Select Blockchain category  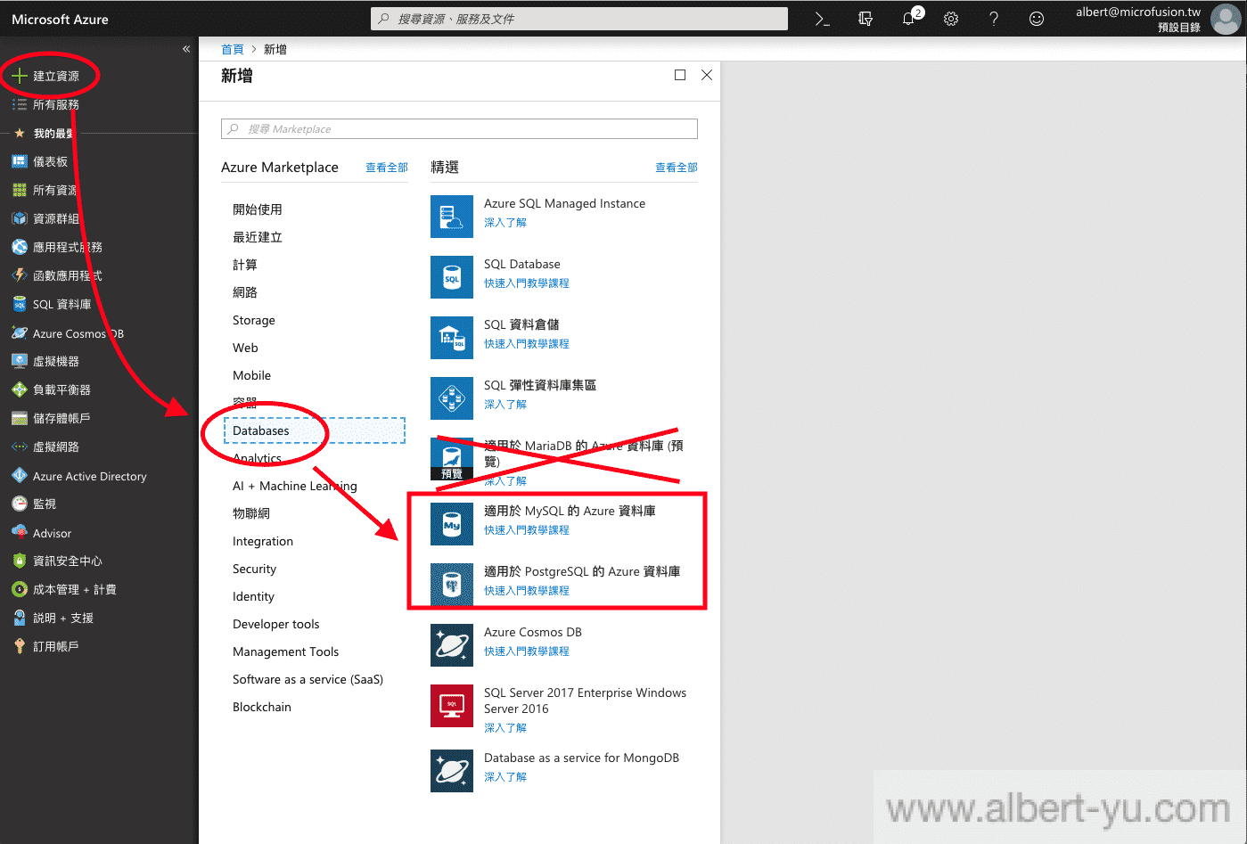[x=262, y=707]
